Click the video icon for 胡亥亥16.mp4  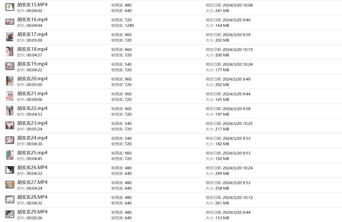(x=10, y=22)
